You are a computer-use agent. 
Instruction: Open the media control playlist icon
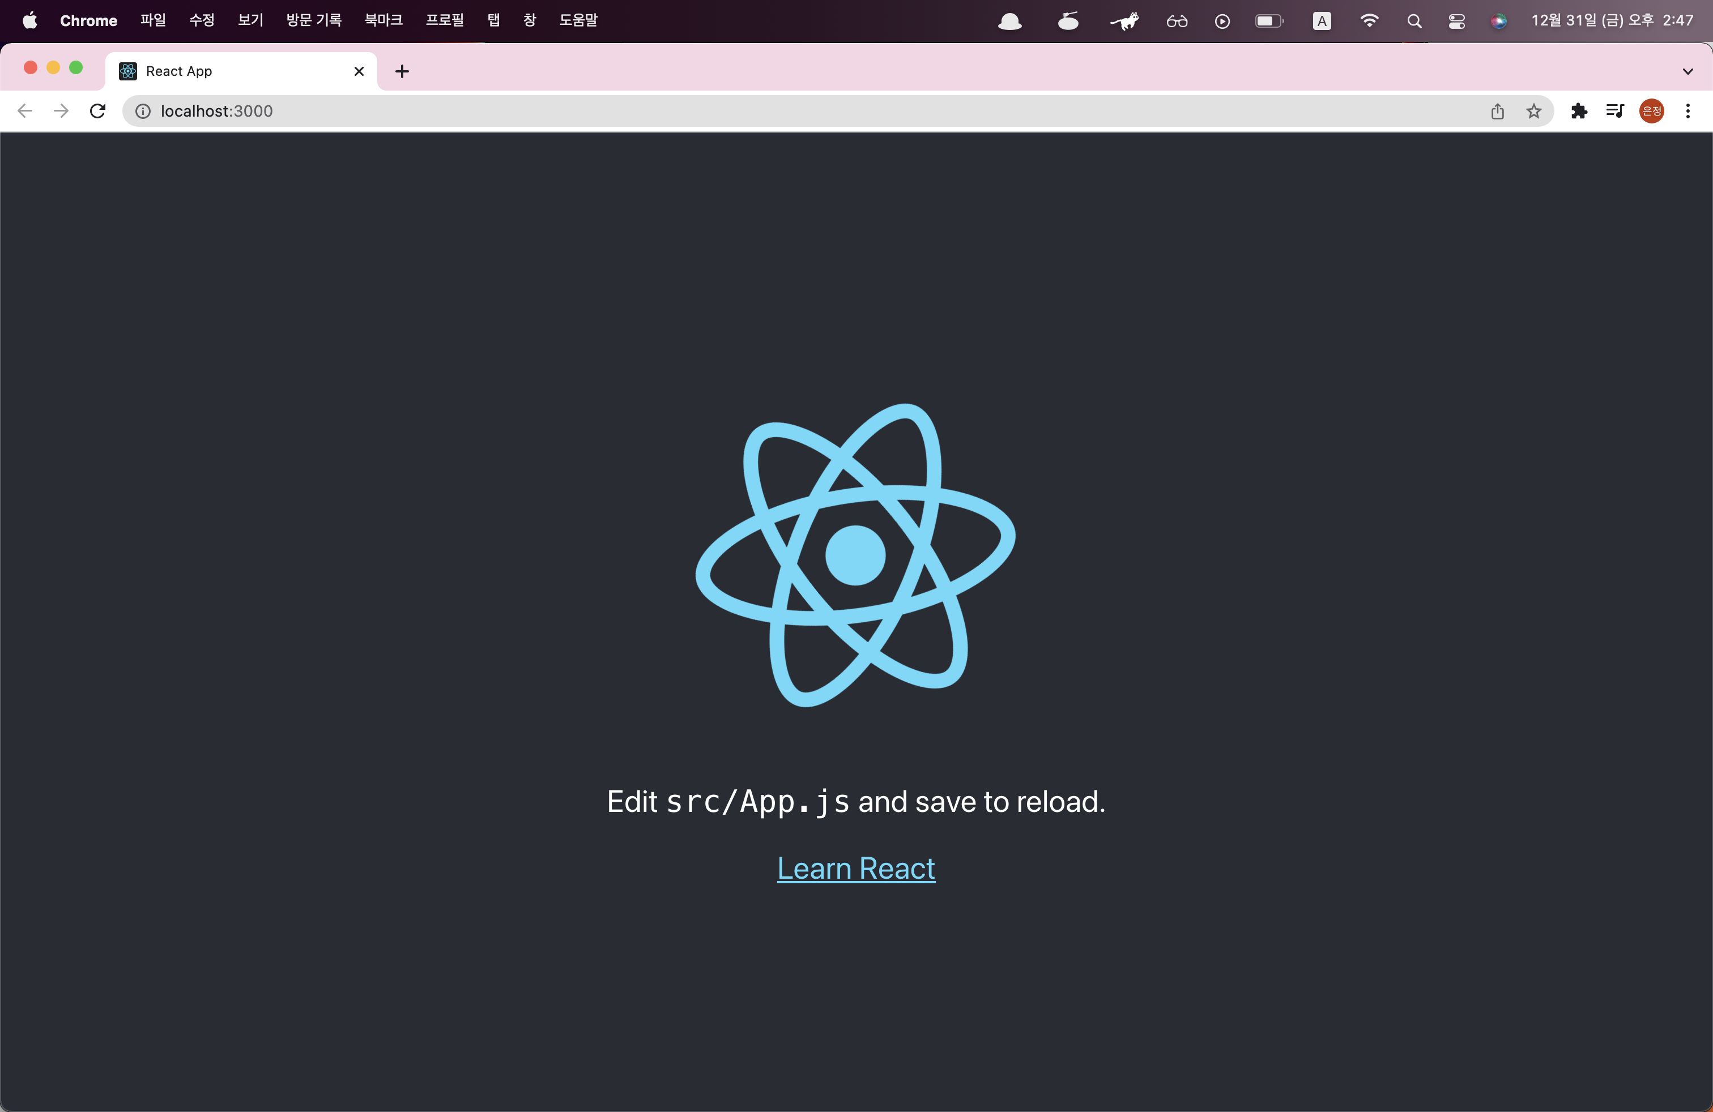point(1615,111)
